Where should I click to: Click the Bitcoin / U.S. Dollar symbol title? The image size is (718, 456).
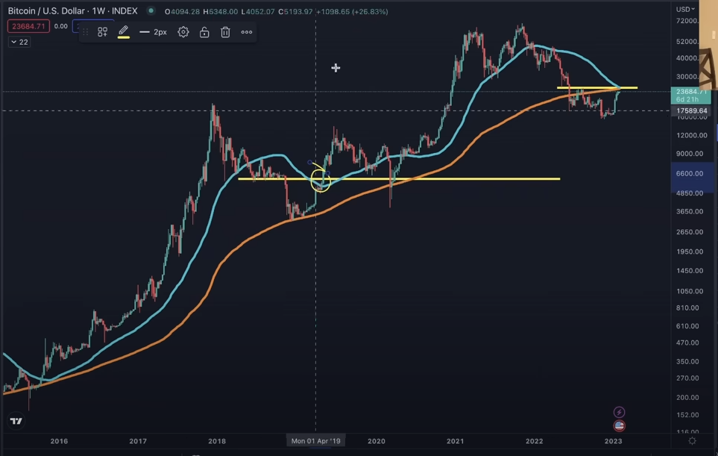click(73, 11)
